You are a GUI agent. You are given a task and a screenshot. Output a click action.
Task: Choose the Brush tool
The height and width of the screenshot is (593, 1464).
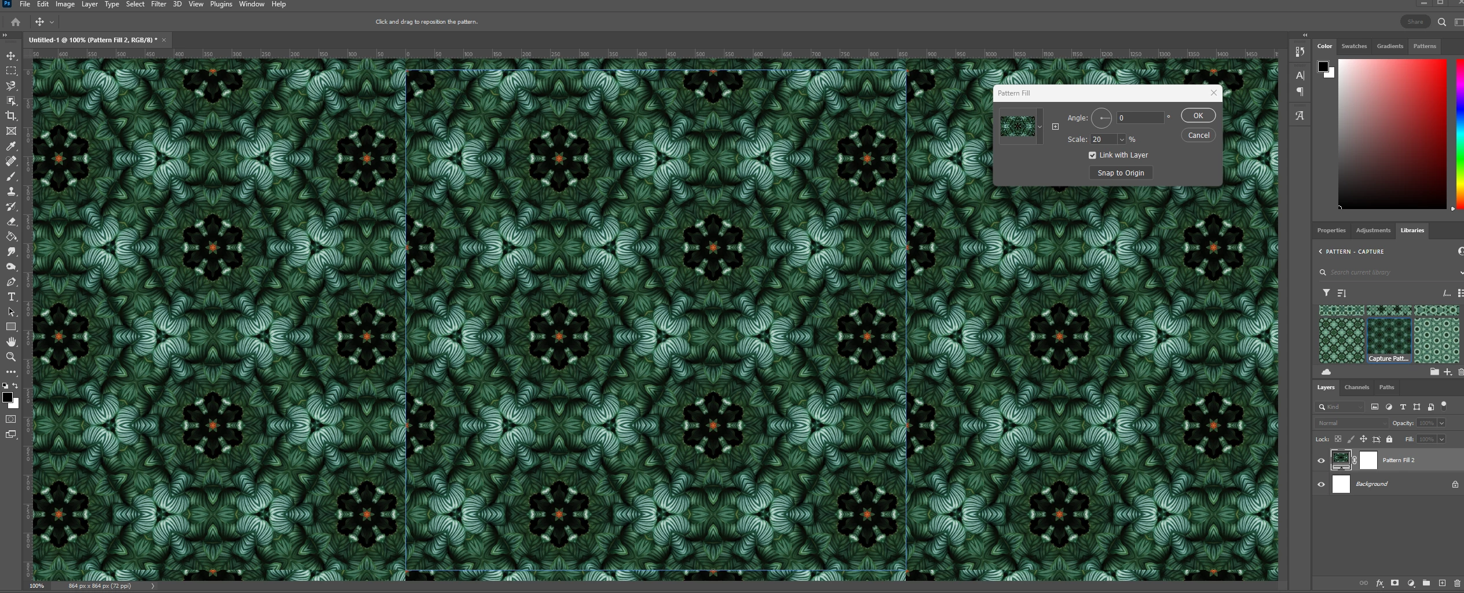click(11, 176)
